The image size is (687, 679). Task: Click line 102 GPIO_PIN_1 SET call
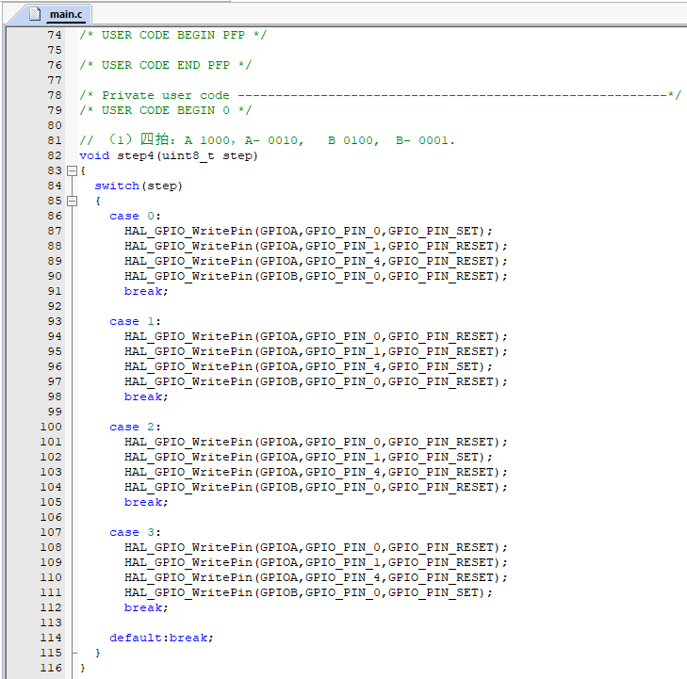[308, 457]
